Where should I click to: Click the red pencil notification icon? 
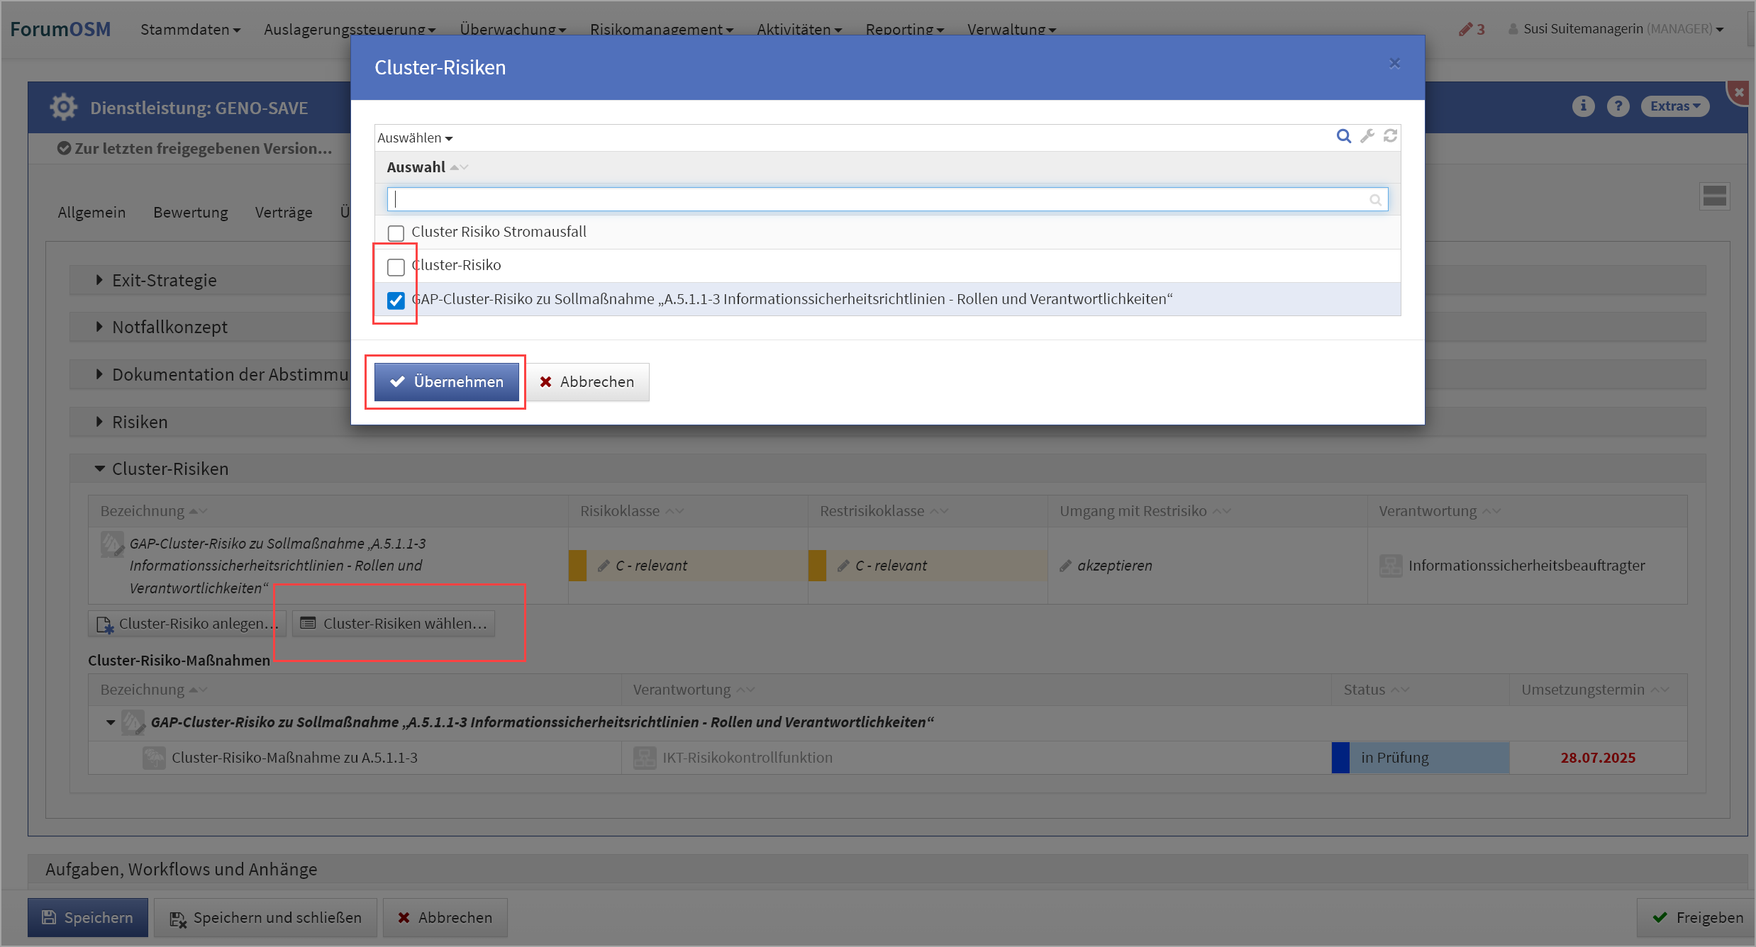point(1465,29)
